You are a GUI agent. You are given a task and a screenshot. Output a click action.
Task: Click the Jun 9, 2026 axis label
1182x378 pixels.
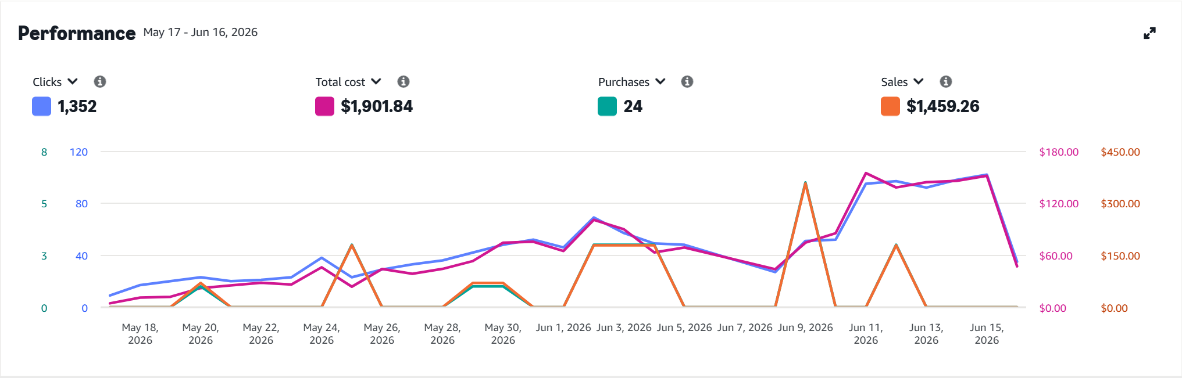coord(805,327)
